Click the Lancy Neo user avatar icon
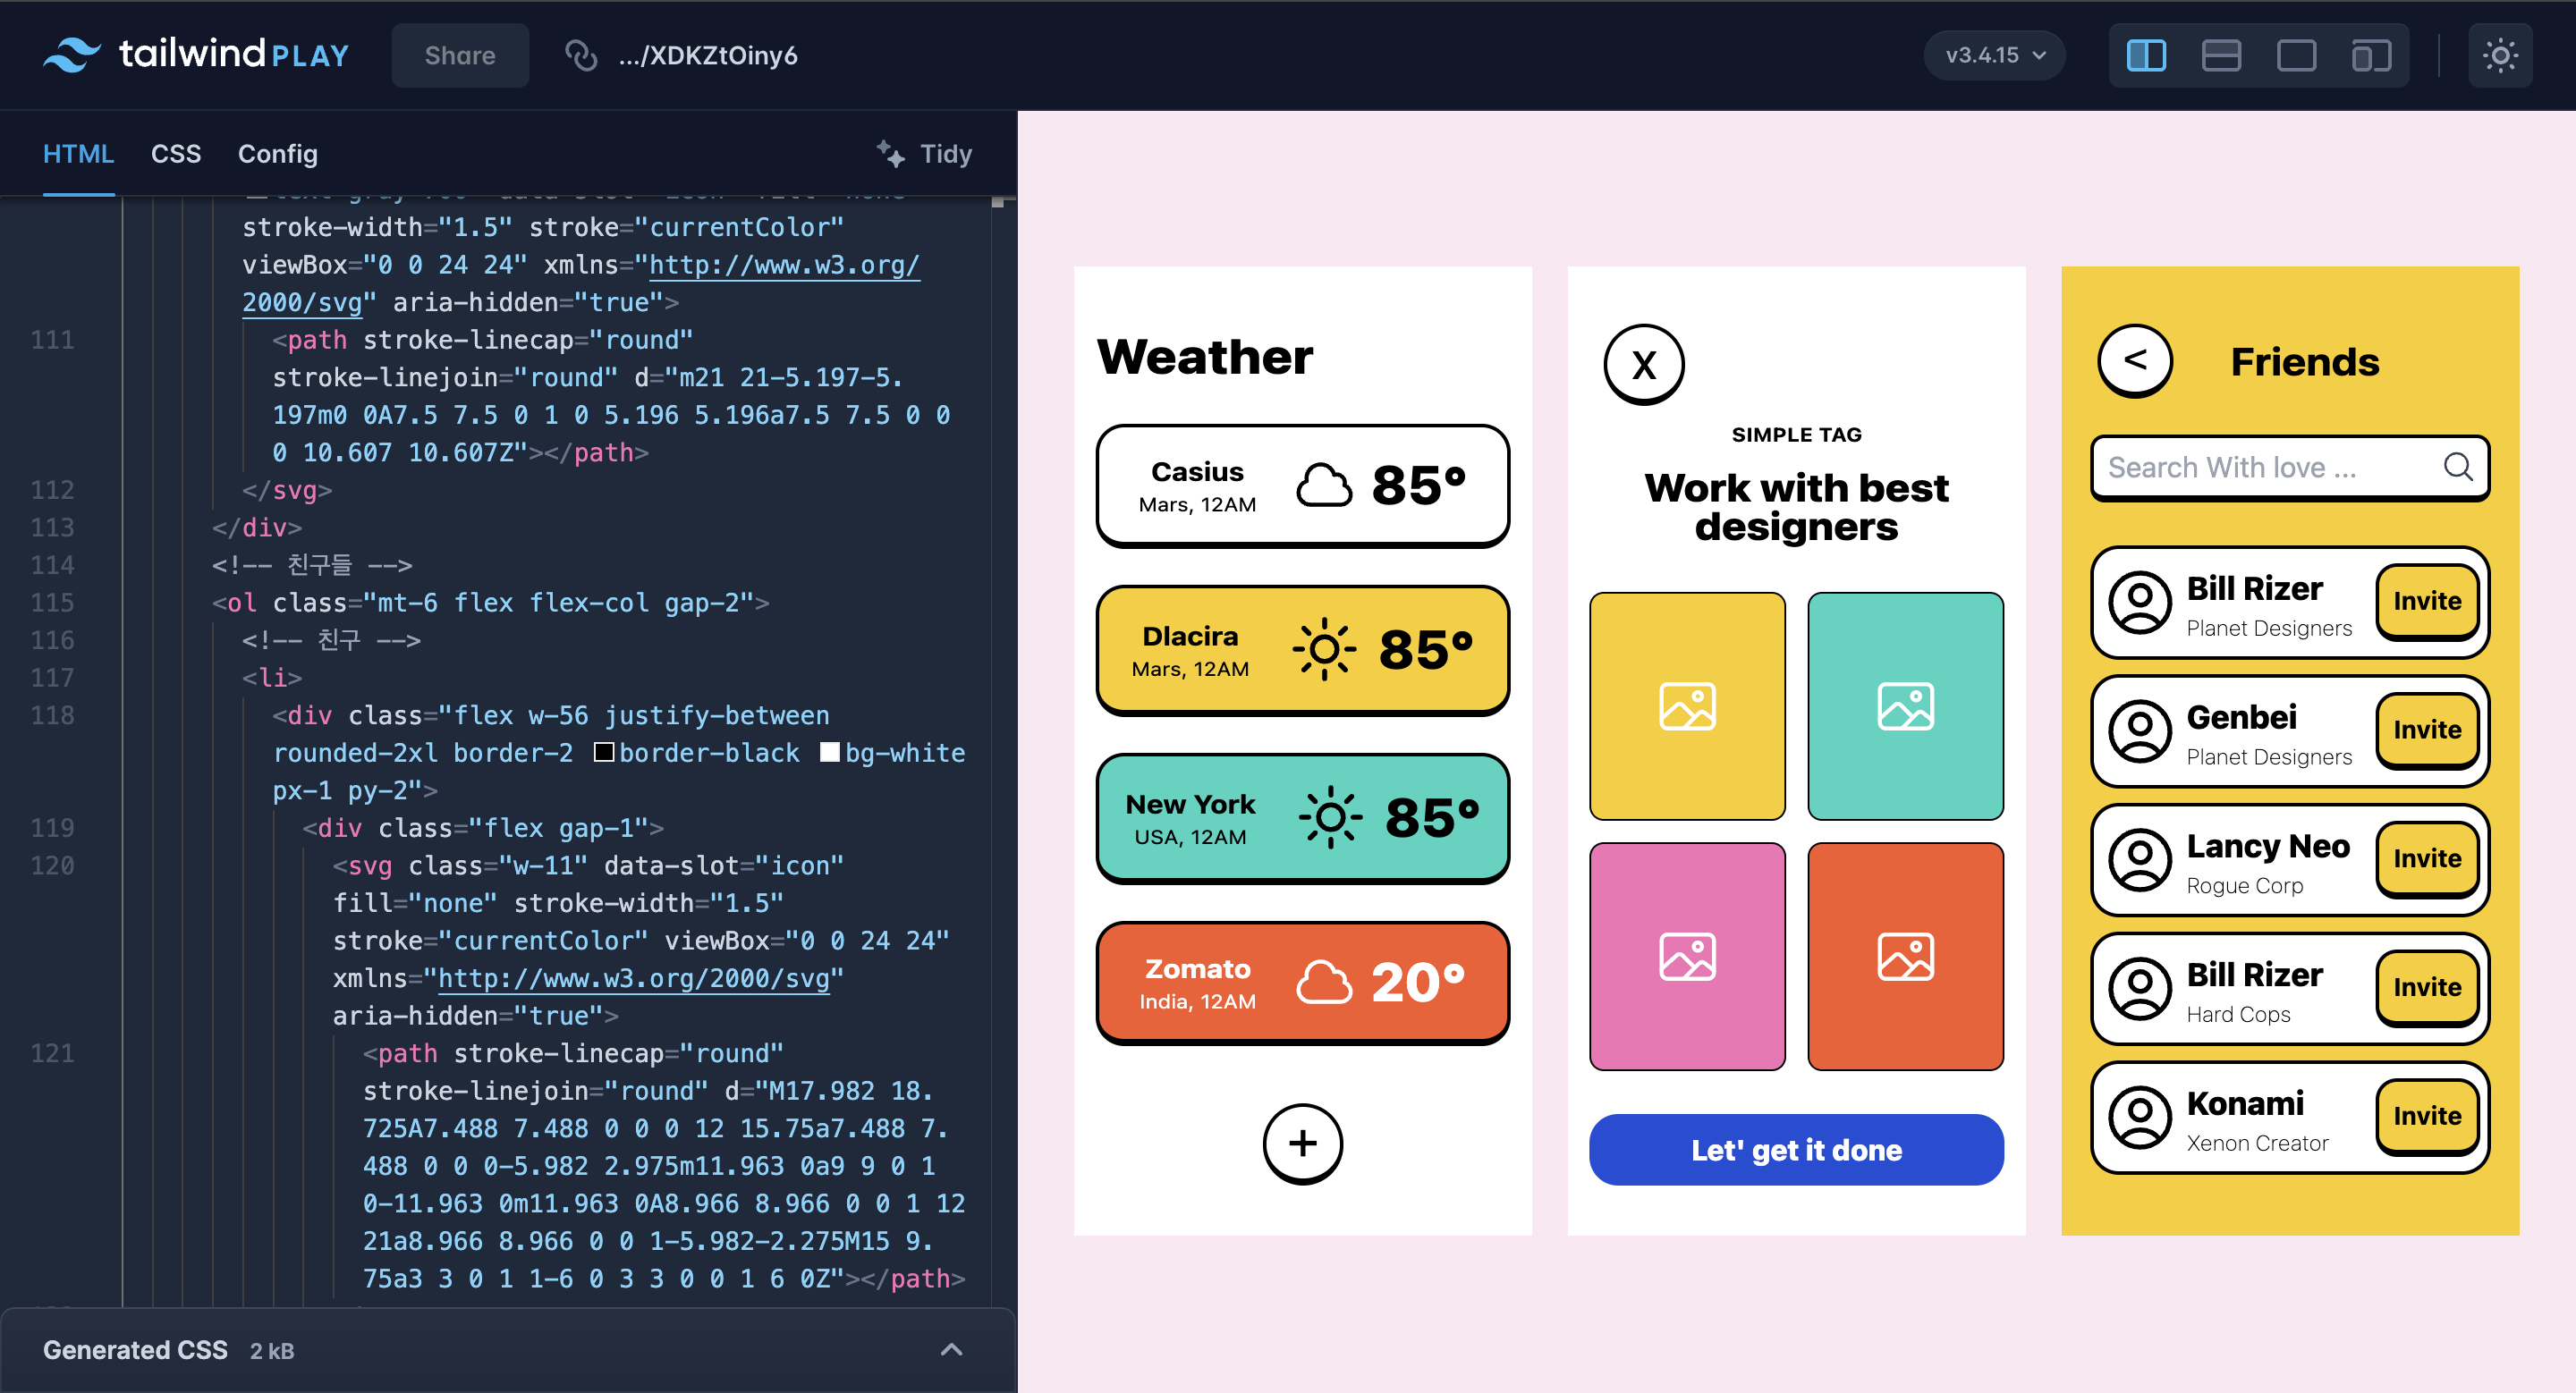Image resolution: width=2576 pixels, height=1393 pixels. tap(2140, 859)
